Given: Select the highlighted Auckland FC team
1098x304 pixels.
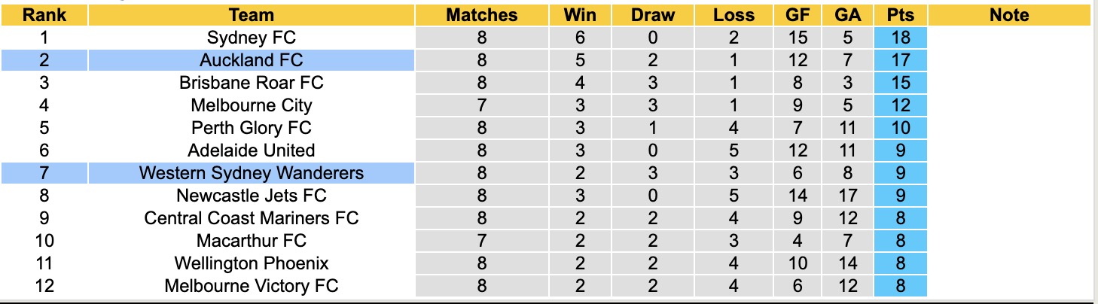Looking at the screenshot, I should pos(252,60).
